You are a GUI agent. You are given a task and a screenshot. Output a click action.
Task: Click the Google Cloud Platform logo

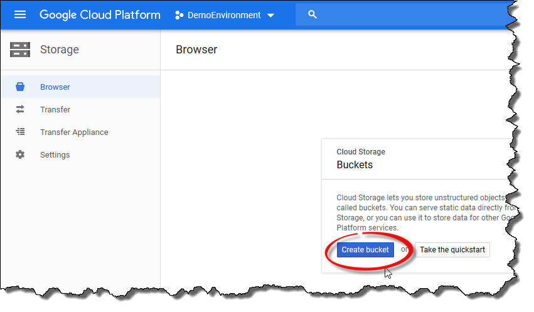pyautogui.click(x=100, y=14)
